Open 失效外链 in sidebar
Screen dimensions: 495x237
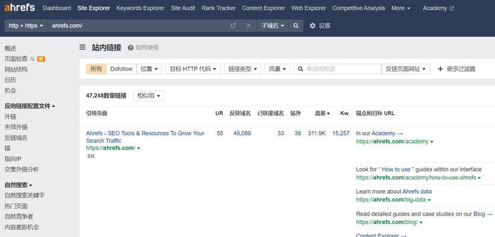tap(16, 127)
